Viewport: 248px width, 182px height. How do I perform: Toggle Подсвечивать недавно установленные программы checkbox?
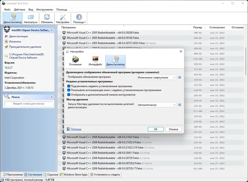coord(69,86)
